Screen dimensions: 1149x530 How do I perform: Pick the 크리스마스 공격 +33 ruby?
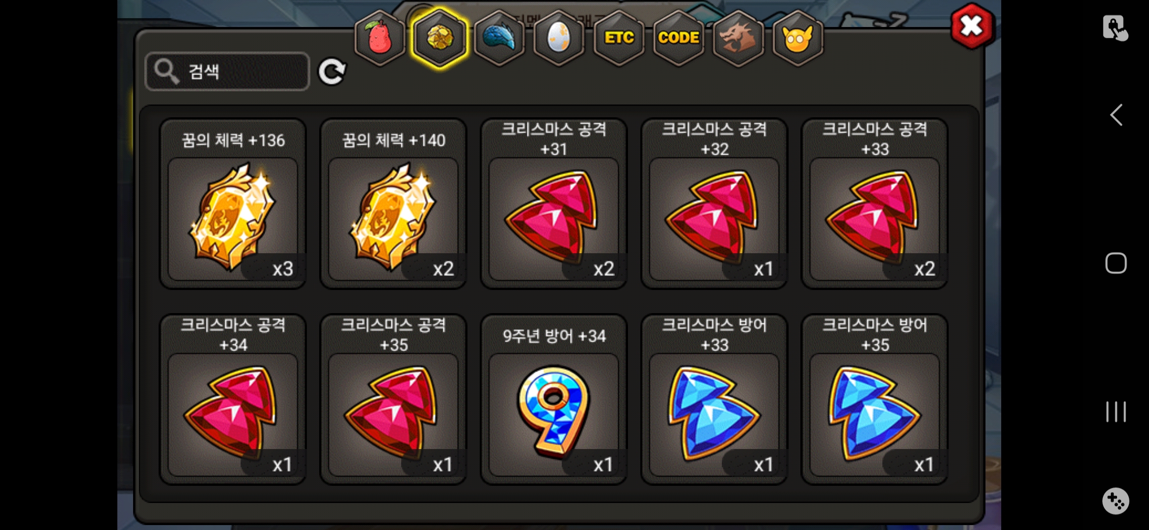[875, 204]
